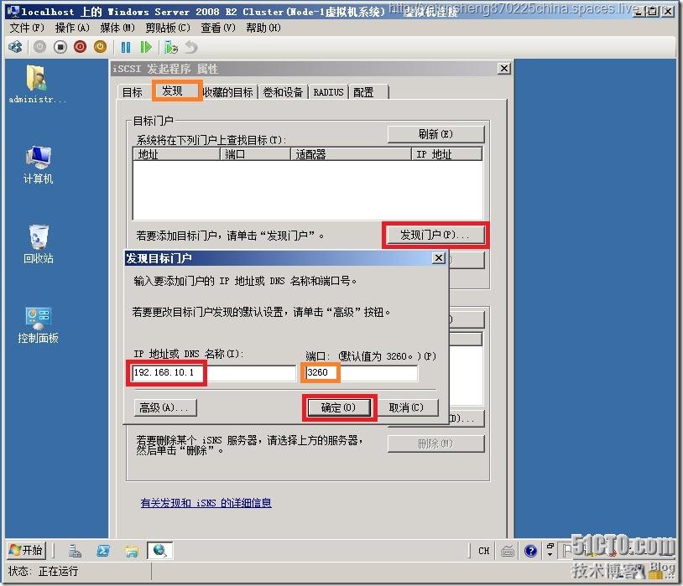
Task: Click the Save State orange toolbar icon
Action: pyautogui.click(x=100, y=47)
